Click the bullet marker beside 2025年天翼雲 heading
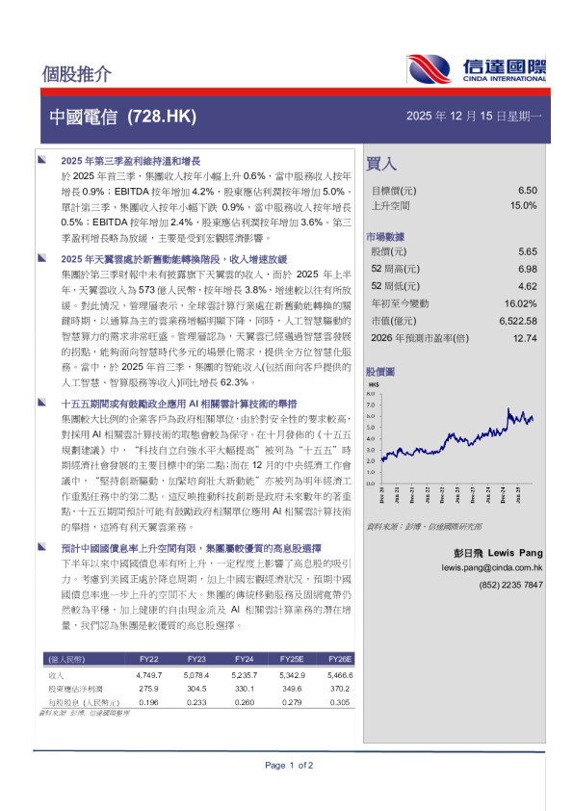 coord(41,257)
